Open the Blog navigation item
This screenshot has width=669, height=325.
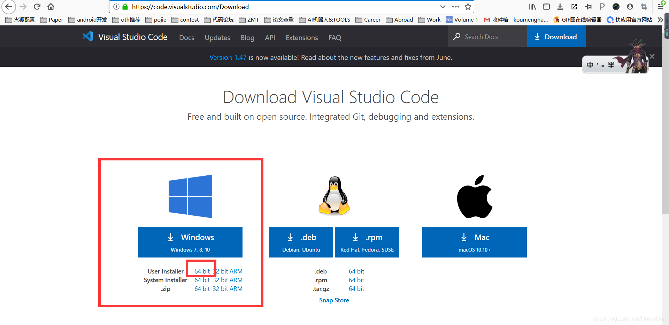tap(247, 38)
